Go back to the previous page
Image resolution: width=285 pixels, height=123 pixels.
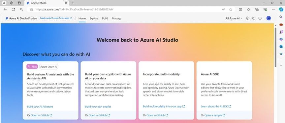pyautogui.click(x=5, y=10)
